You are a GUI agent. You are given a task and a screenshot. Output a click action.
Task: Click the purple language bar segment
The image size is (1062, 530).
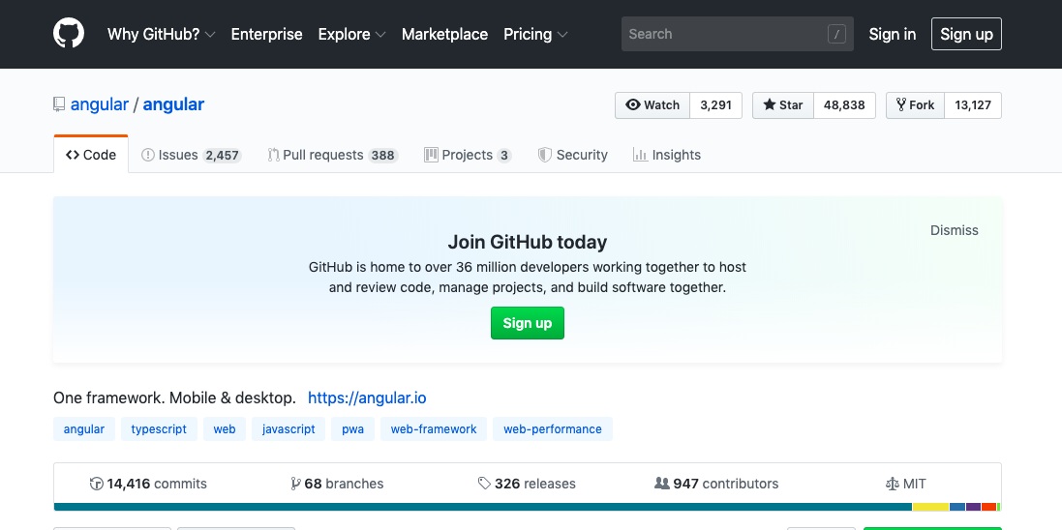(973, 507)
